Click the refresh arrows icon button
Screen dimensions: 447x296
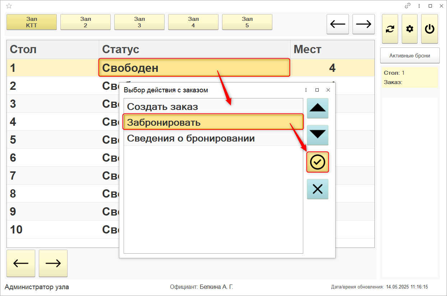point(390,29)
